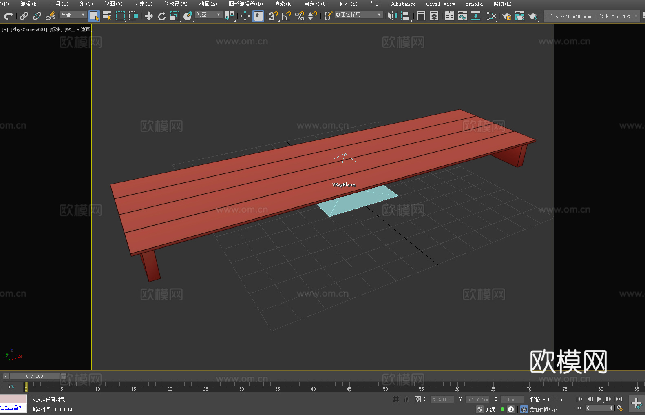Screen dimensions: 645x415
Task: Click the Mirror tool icon
Action: [393, 16]
